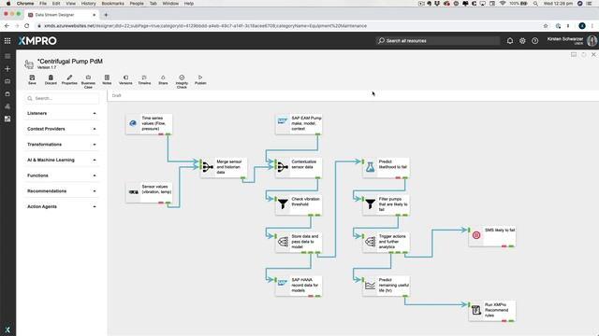Toggle the left sidebar hamburger menu
Screen dimensions: 599x336
7,56
